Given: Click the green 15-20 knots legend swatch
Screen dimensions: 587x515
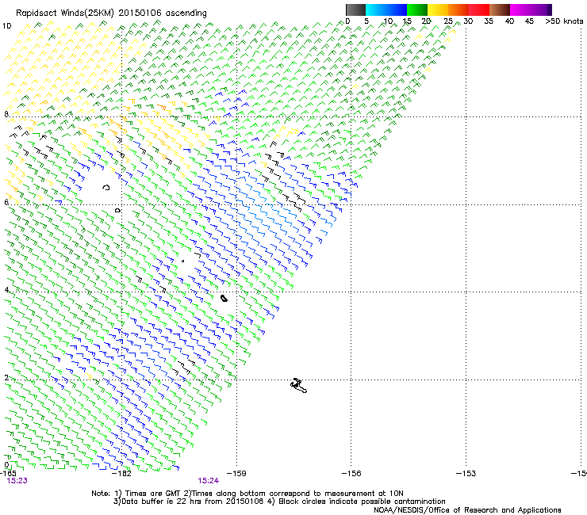Looking at the screenshot, I should point(417,10).
